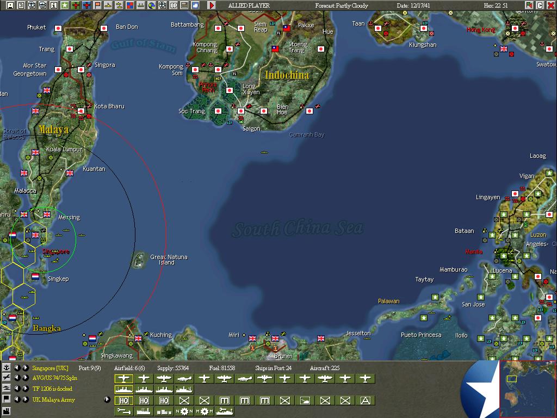Click the AVG/US 74/75 Sqdn label
This screenshot has width=557, height=418.
coord(55,378)
